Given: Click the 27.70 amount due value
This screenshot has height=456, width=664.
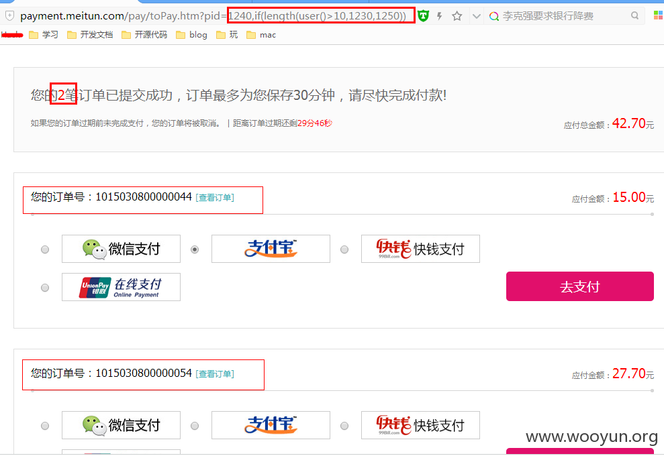Looking at the screenshot, I should [629, 374].
